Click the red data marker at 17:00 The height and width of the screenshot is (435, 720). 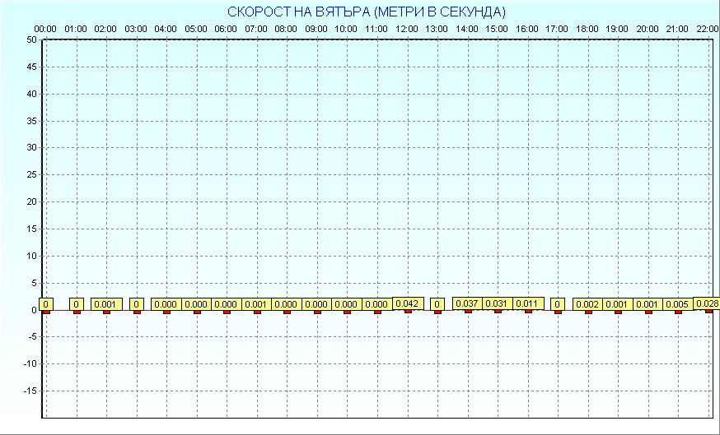[558, 312]
